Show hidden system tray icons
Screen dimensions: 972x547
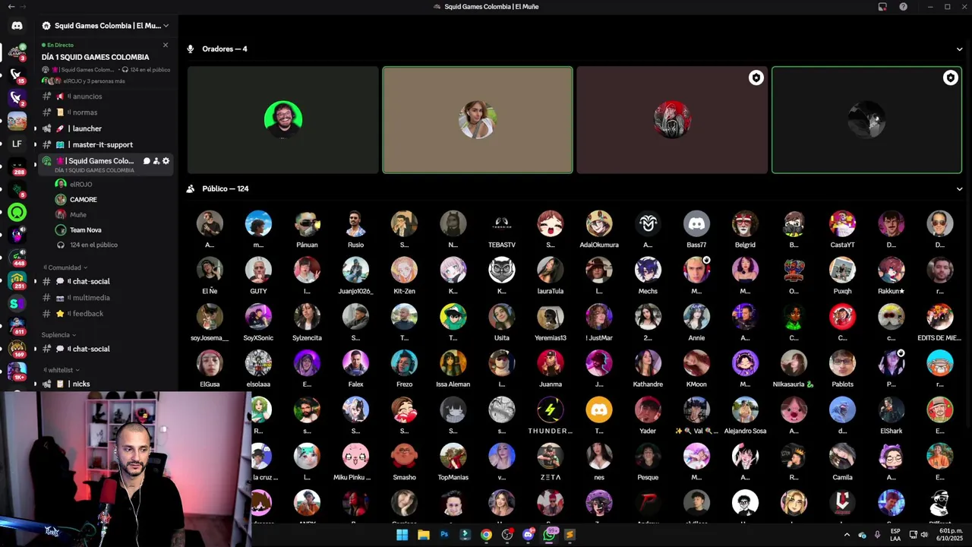[847, 535]
